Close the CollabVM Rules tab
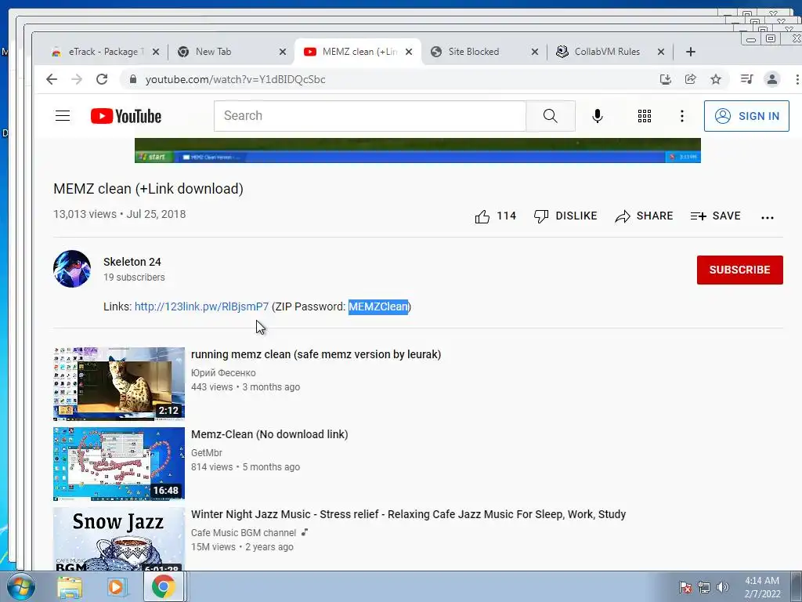Image resolution: width=802 pixels, height=602 pixels. pyautogui.click(x=661, y=52)
